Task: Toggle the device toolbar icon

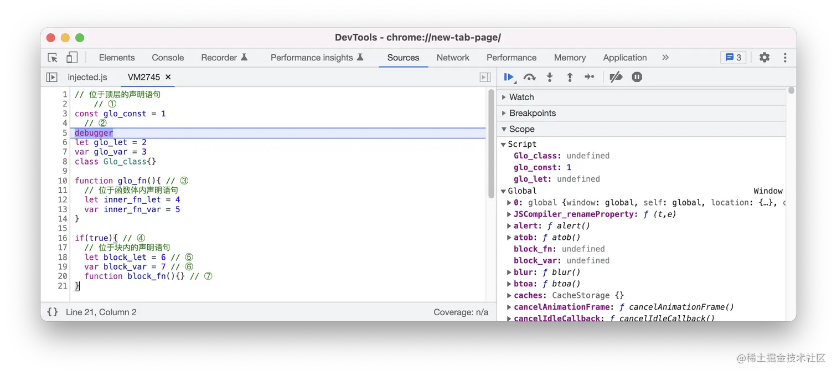Action: point(72,58)
